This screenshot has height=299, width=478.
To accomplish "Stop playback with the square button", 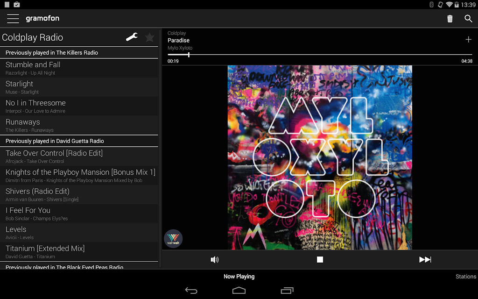I will [320, 259].
